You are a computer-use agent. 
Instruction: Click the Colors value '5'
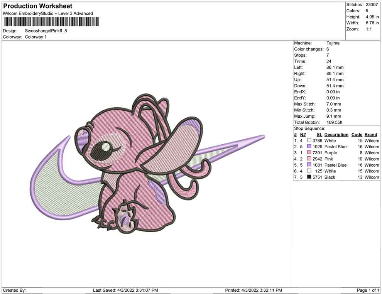(367, 11)
